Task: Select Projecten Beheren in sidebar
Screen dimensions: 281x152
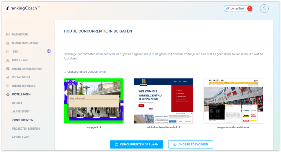Action: (26, 129)
